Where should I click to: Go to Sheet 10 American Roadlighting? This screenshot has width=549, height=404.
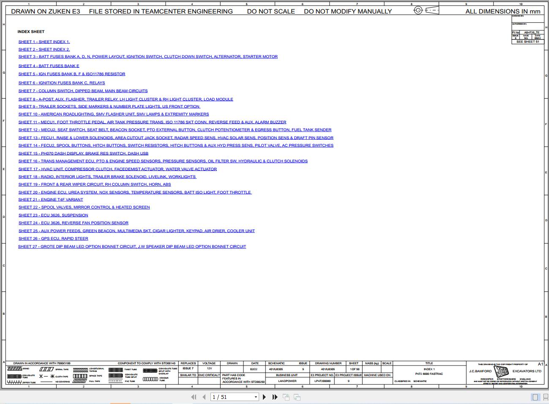(114, 114)
